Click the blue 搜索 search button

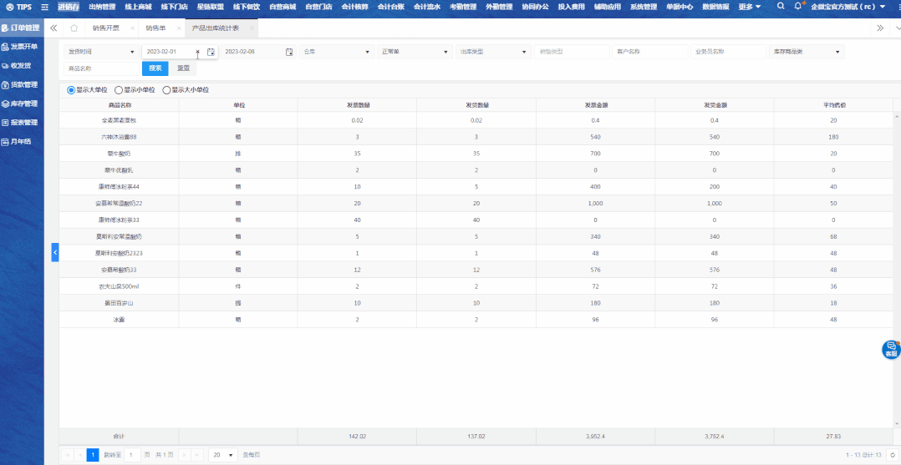(155, 68)
